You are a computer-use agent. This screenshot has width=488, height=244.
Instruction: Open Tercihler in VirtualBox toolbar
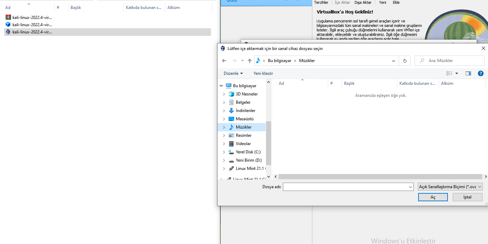tap(321, 2)
